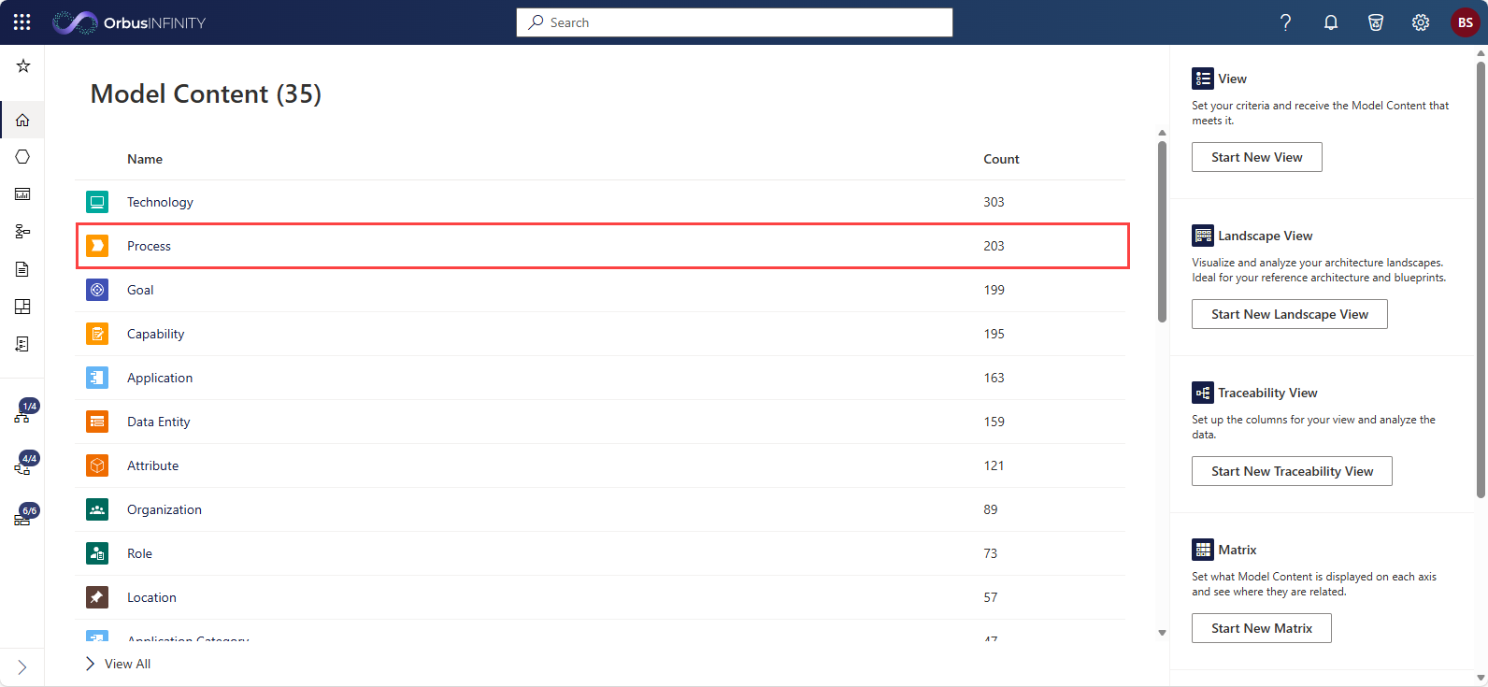The height and width of the screenshot is (687, 1488).
Task: Open the BS user avatar menu
Action: tap(1466, 22)
